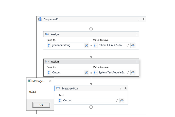Open the first Assign activity's options menu
175x117 pixels.
(x=137, y=34)
